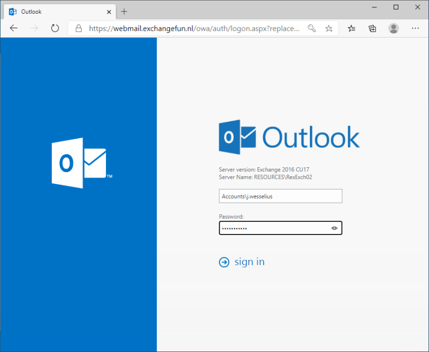Screen dimensions: 429x352
Task: Open a new tab with plus button
Action: [124, 11]
